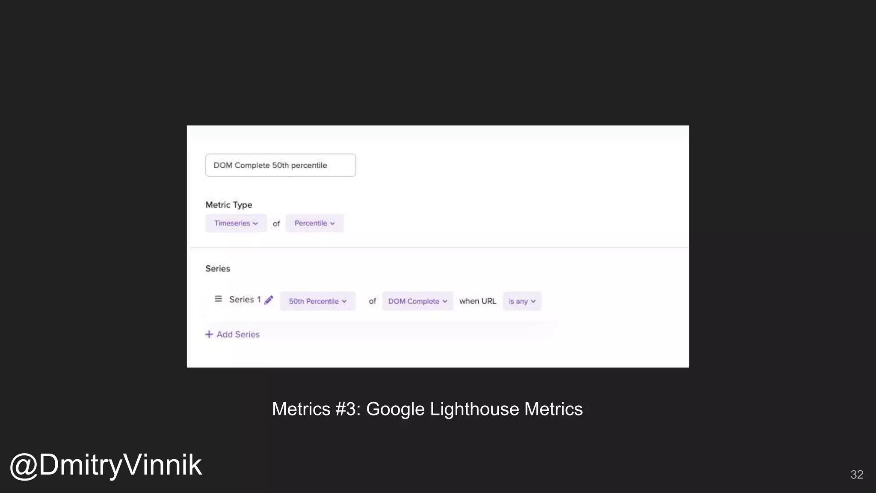876x493 pixels.
Task: Click the chevron arrow on Timeseries
Action: point(255,223)
